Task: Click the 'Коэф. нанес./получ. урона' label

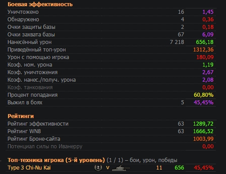Action: 42,80
